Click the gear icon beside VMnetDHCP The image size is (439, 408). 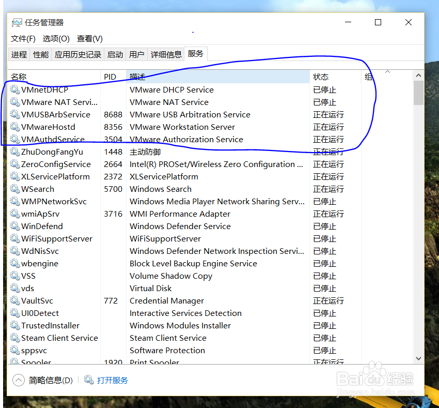click(x=15, y=90)
